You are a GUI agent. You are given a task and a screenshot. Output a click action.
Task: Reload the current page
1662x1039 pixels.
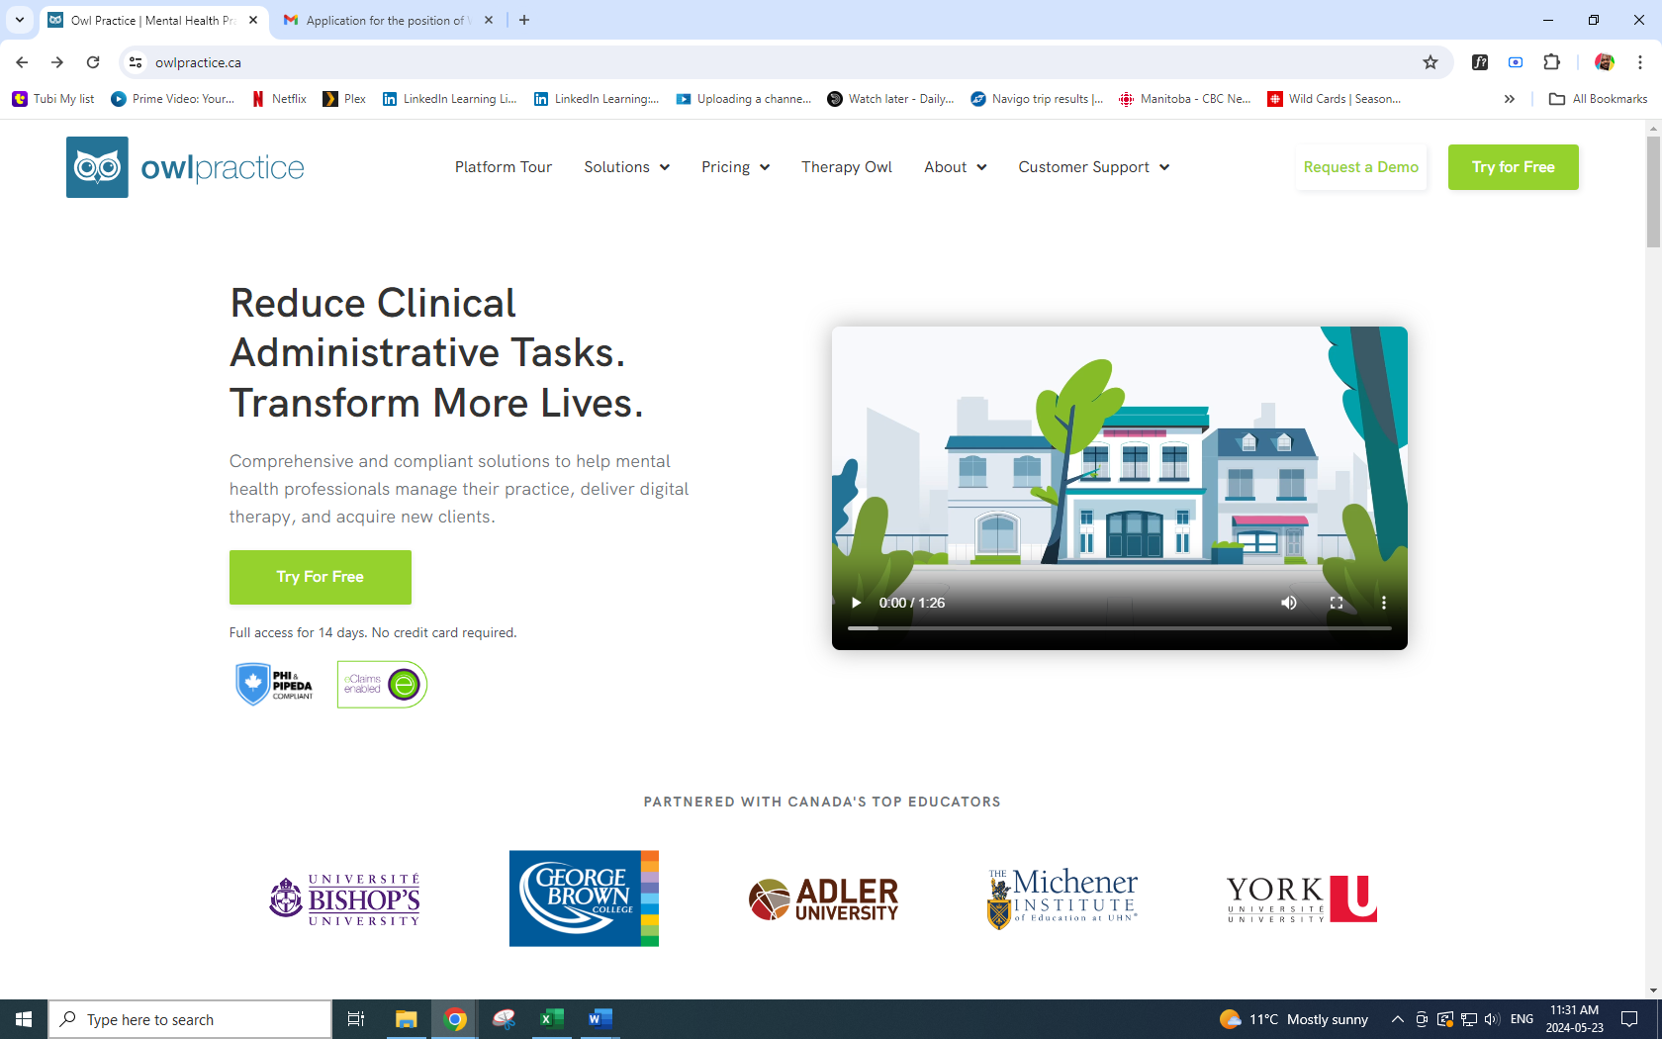click(x=93, y=62)
